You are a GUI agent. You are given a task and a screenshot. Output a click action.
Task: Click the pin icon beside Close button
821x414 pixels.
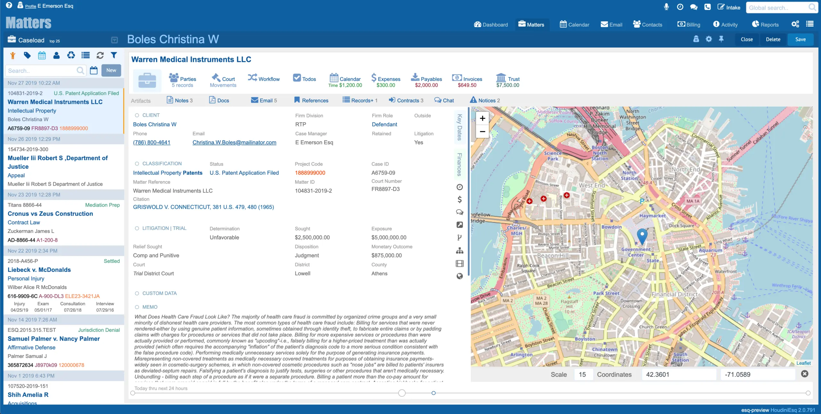coord(721,39)
